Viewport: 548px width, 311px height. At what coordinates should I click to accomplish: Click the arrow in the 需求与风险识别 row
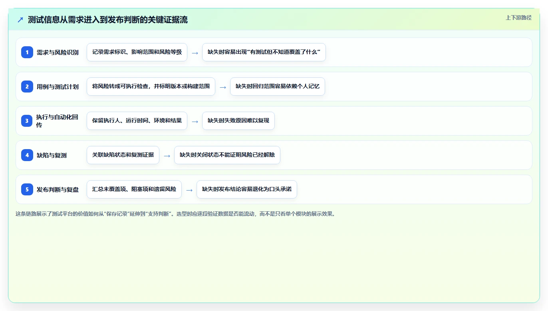pyautogui.click(x=195, y=53)
